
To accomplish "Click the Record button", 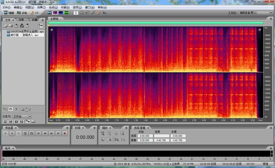I will pyautogui.click(x=65, y=134).
